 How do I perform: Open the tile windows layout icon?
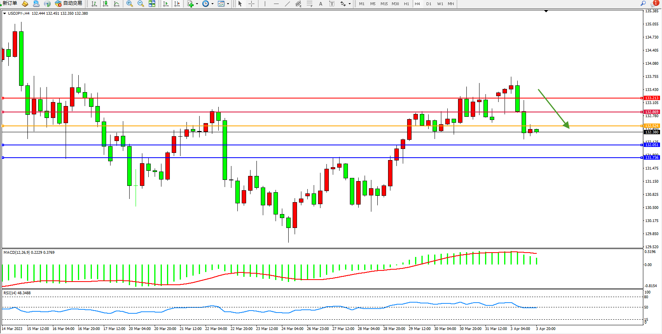[x=152, y=4]
